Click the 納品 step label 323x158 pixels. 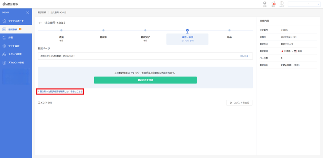click(x=229, y=37)
